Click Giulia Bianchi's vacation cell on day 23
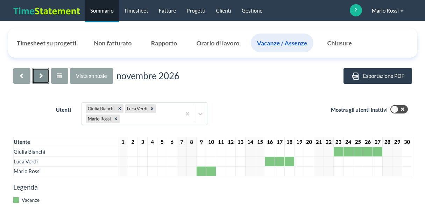The width and height of the screenshot is (425, 213). coord(339,152)
